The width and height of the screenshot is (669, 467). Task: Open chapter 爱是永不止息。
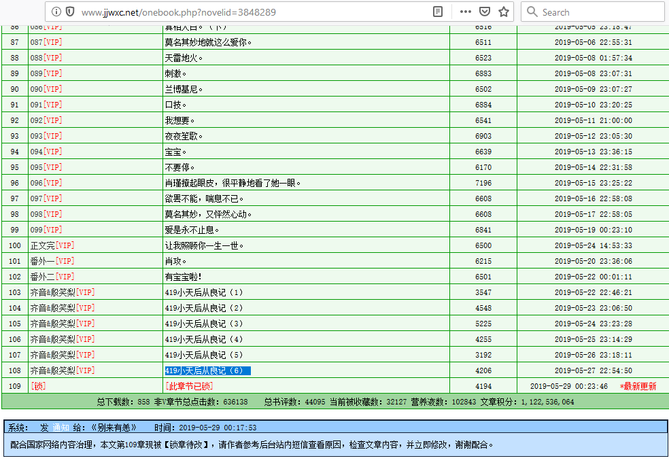(x=192, y=230)
